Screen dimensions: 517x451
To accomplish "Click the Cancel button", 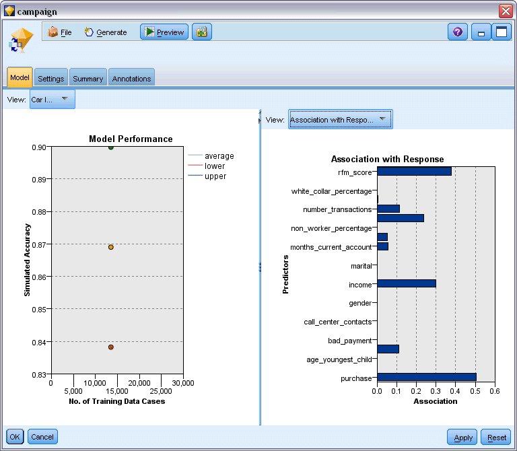I will coord(42,437).
